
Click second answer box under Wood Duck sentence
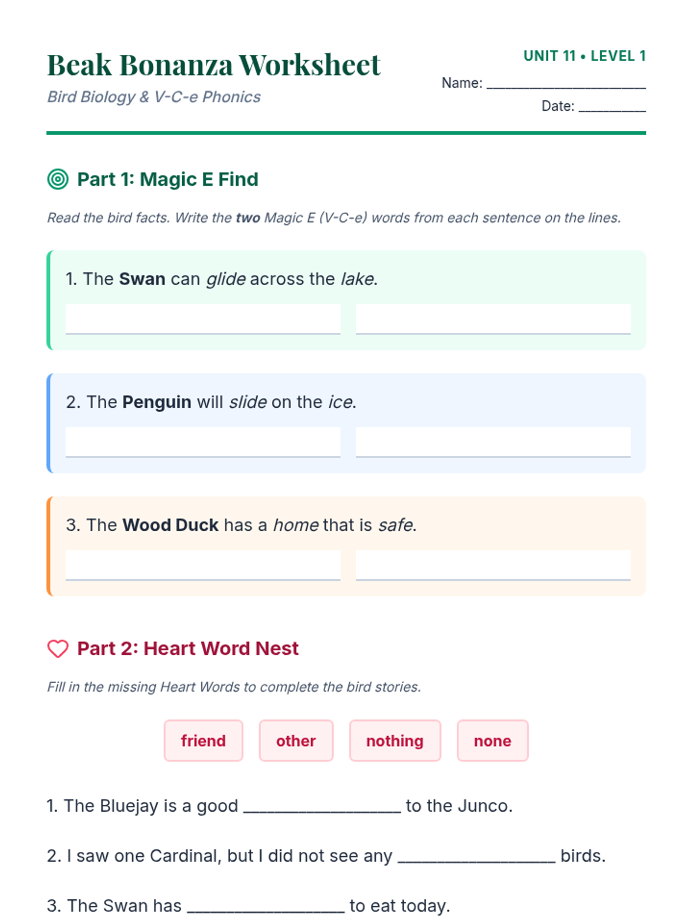tap(493, 565)
